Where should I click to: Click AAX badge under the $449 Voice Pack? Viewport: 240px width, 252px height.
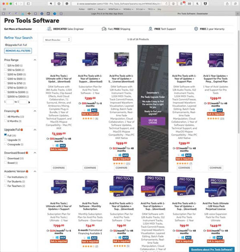[220, 237]
